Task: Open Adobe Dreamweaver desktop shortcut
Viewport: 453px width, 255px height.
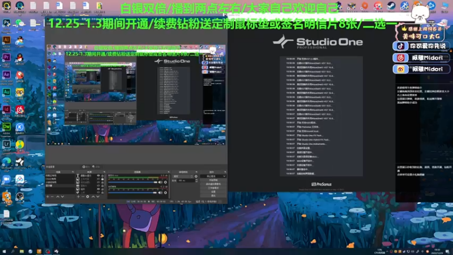Action: click(x=6, y=127)
